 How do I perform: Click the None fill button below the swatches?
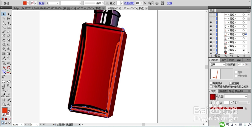pyautogui.click(x=10, y=119)
